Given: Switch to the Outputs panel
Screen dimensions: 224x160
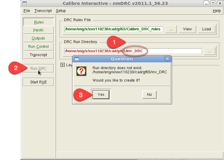Looking at the screenshot, I should tap(39, 38).
